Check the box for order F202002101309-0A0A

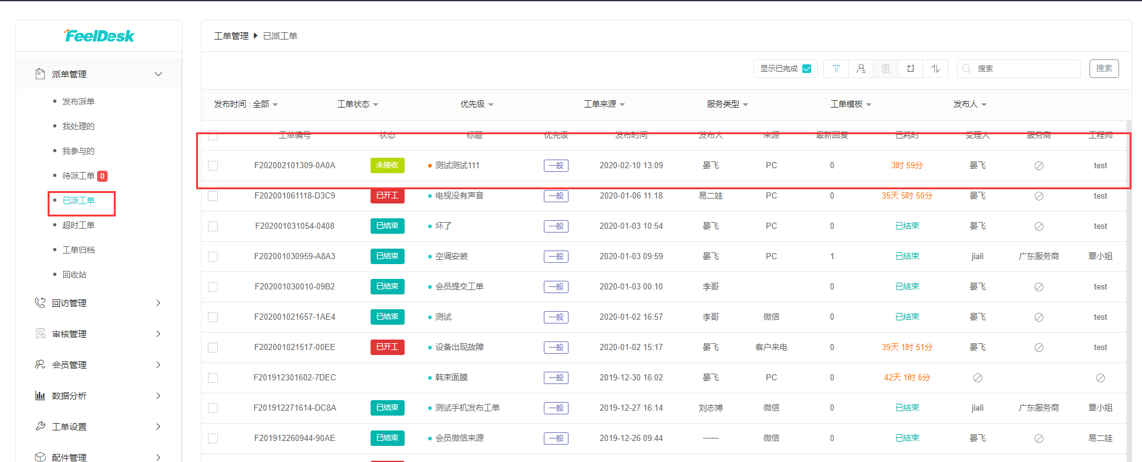[213, 166]
